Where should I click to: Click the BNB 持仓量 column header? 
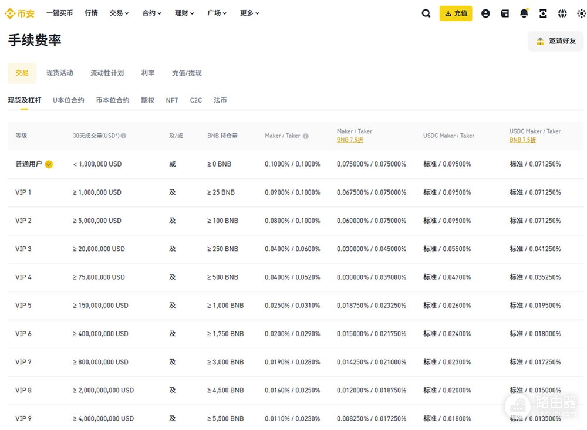pos(222,136)
